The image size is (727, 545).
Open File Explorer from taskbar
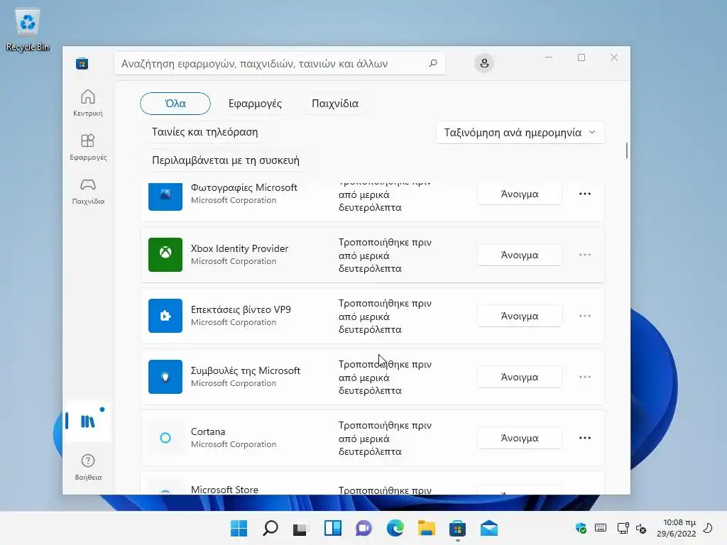point(426,528)
